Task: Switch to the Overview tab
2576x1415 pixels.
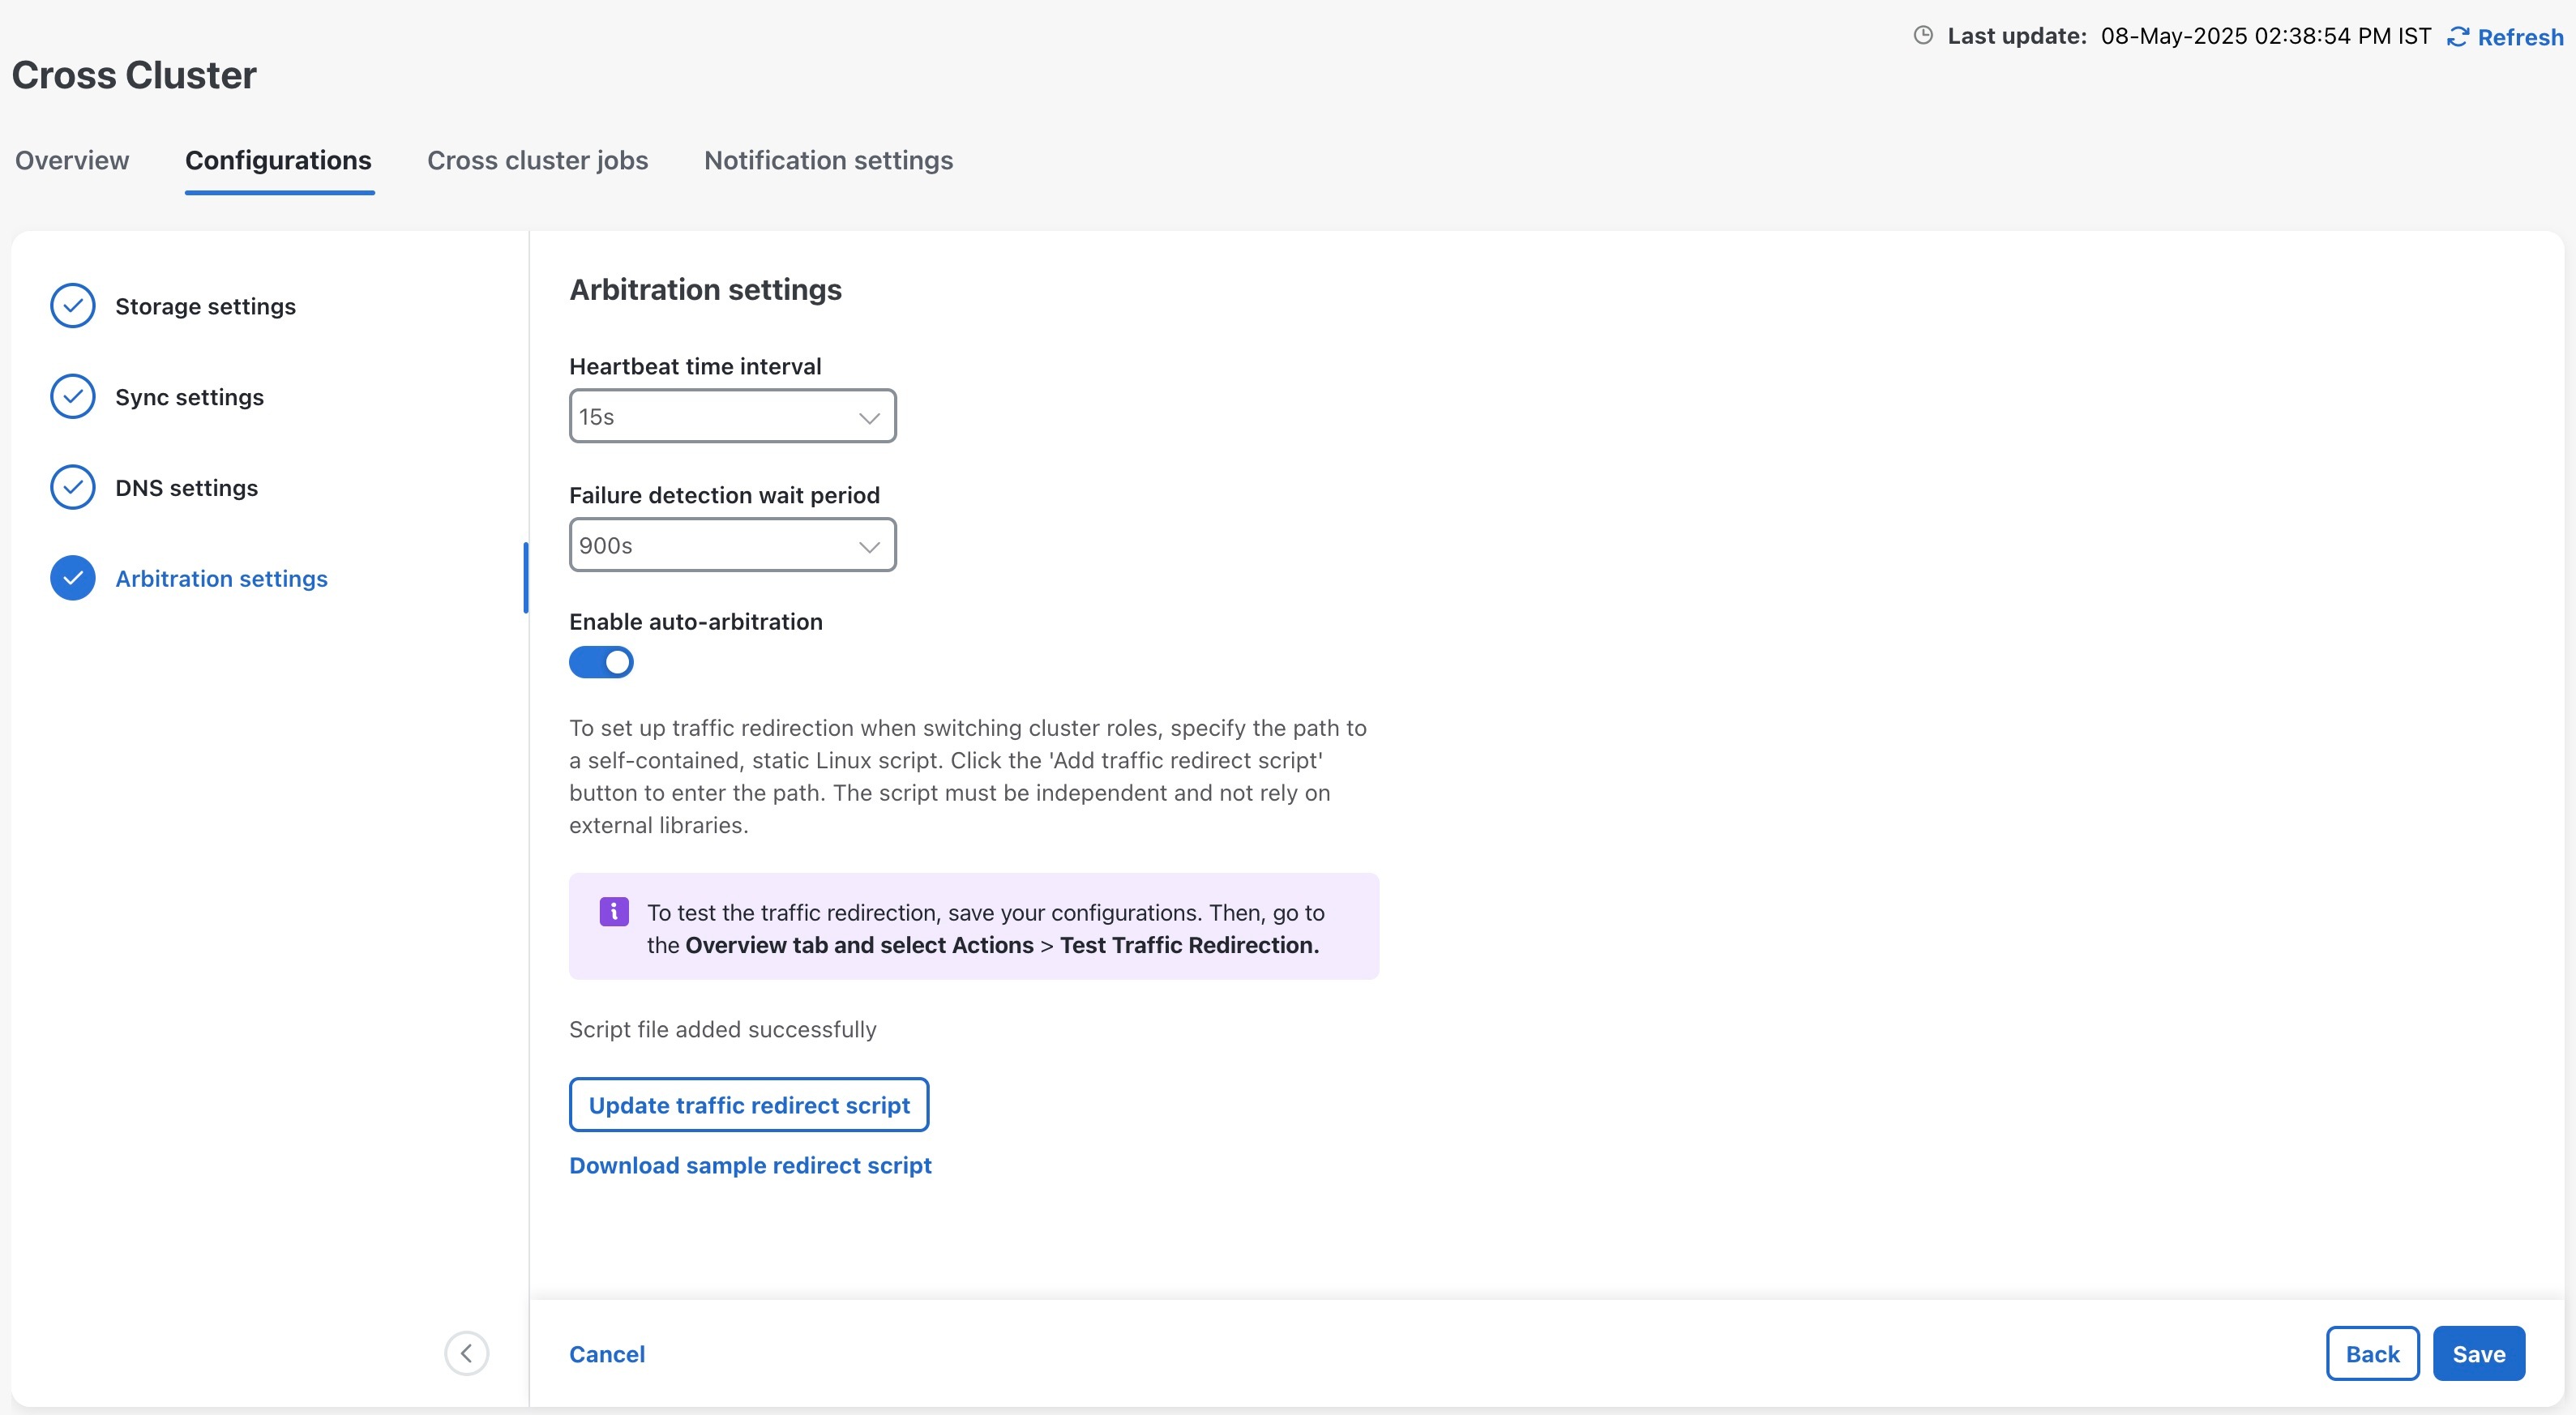Action: point(72,160)
